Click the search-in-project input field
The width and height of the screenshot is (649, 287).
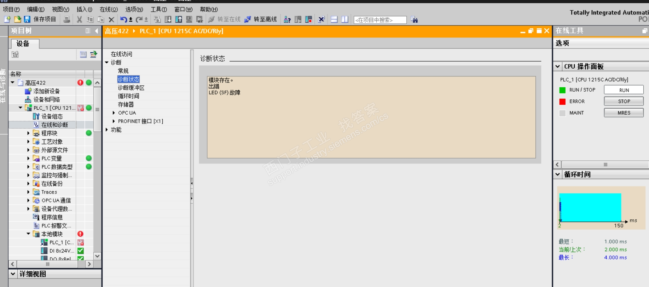click(380, 20)
